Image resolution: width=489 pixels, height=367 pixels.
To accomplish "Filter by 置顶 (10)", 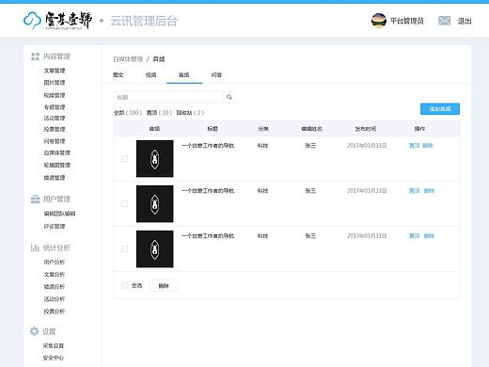I will coord(159,113).
